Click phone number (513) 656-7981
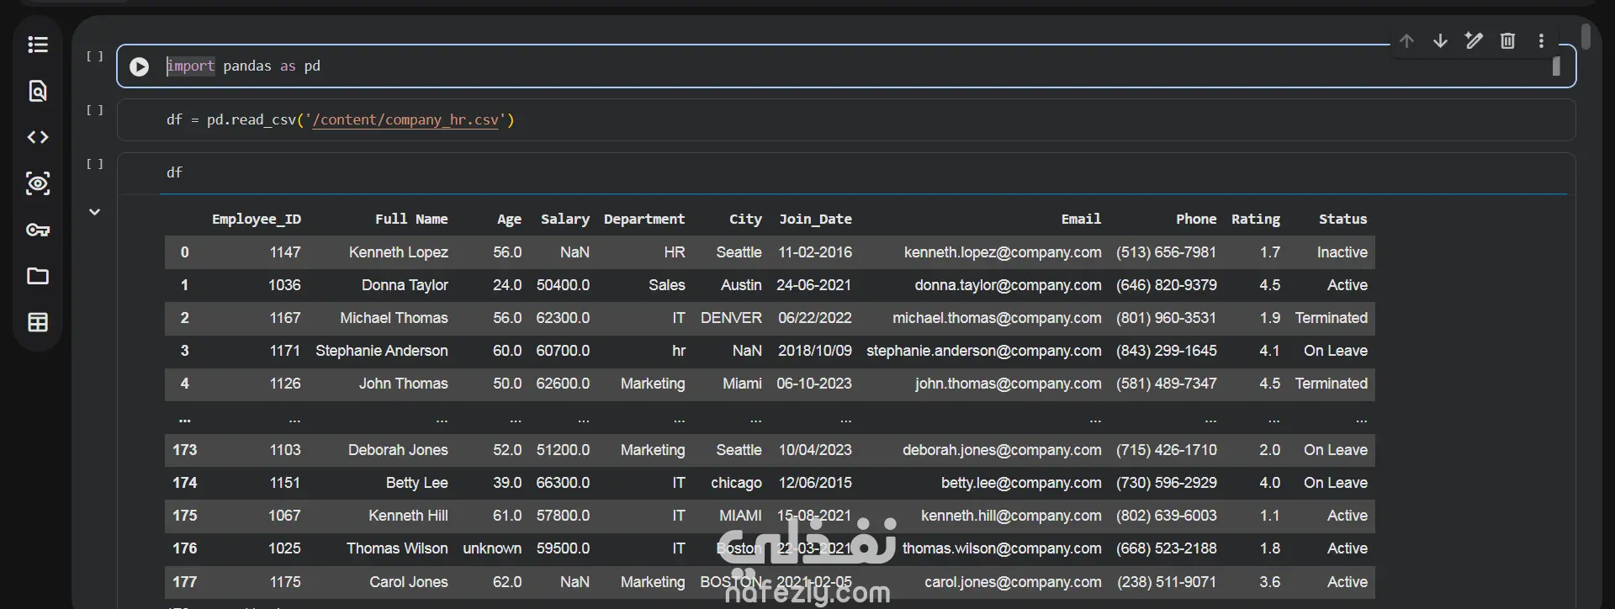 [1166, 252]
